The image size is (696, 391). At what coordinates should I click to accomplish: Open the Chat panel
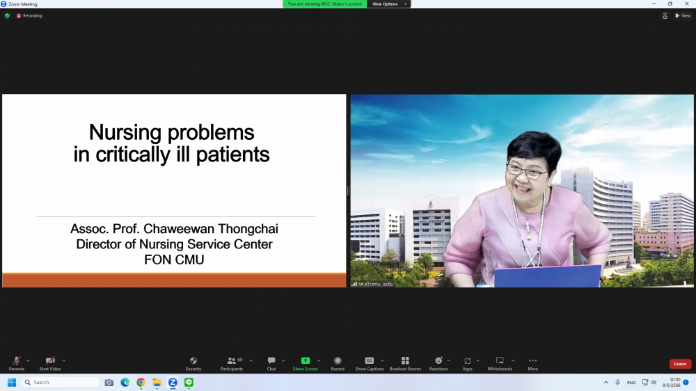271,363
